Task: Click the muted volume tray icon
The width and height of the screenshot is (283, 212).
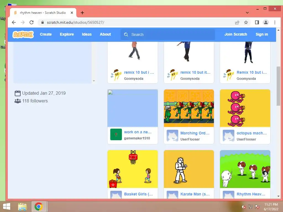Action: click(x=244, y=207)
